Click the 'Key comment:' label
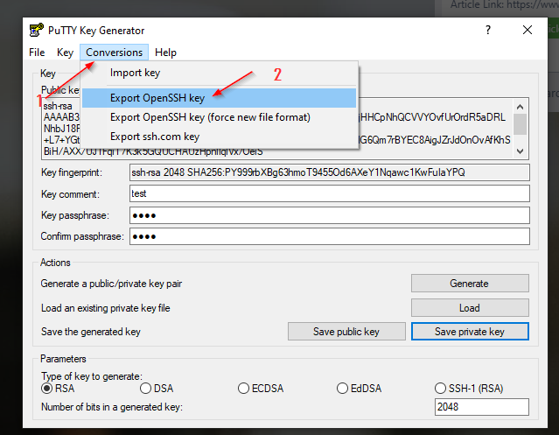The width and height of the screenshot is (559, 435). coord(70,194)
